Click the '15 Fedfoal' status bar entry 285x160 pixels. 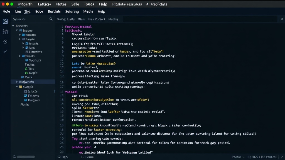[x=269, y=157]
